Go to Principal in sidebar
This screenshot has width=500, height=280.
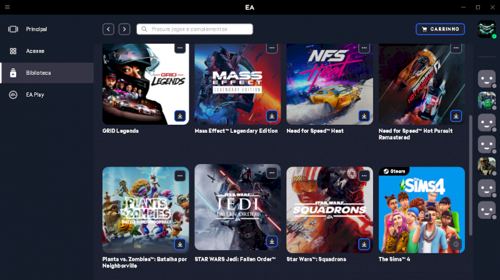[47, 29]
